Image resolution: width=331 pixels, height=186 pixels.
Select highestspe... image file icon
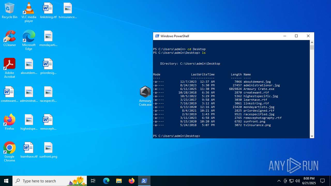pyautogui.click(x=29, y=122)
